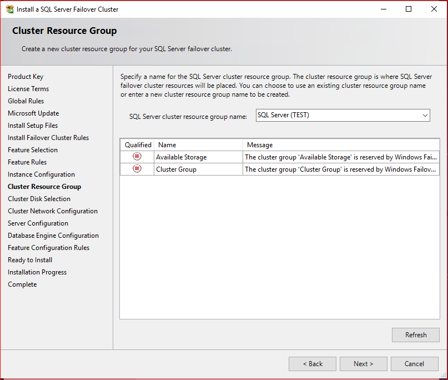Select the Database Engine Configuration step
The image size is (448, 380).
tap(53, 236)
